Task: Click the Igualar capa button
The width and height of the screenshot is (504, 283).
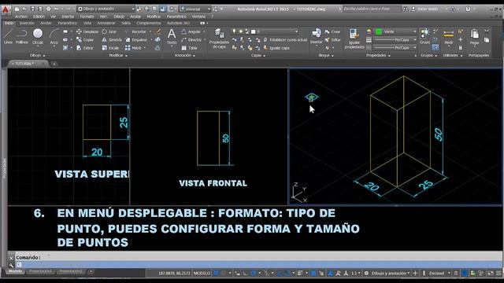Action: point(276,48)
